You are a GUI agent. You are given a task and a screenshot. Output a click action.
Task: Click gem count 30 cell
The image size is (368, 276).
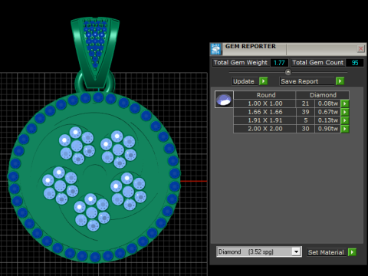coord(305,129)
